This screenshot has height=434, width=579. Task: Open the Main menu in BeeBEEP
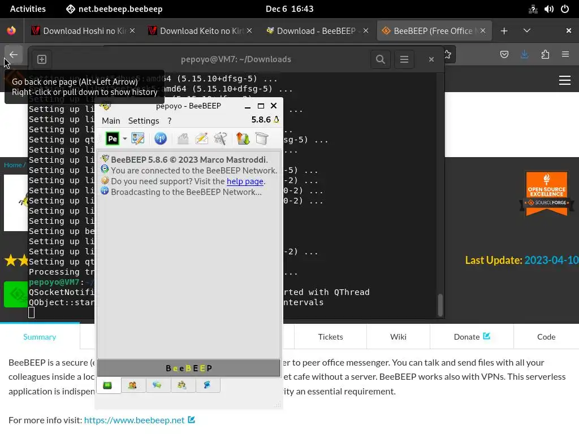111,121
